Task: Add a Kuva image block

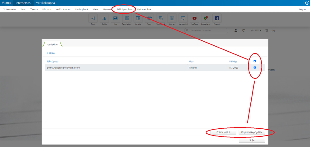Action: point(116,18)
